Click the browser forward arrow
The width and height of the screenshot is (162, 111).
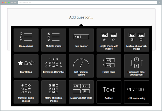[x=15, y=2]
